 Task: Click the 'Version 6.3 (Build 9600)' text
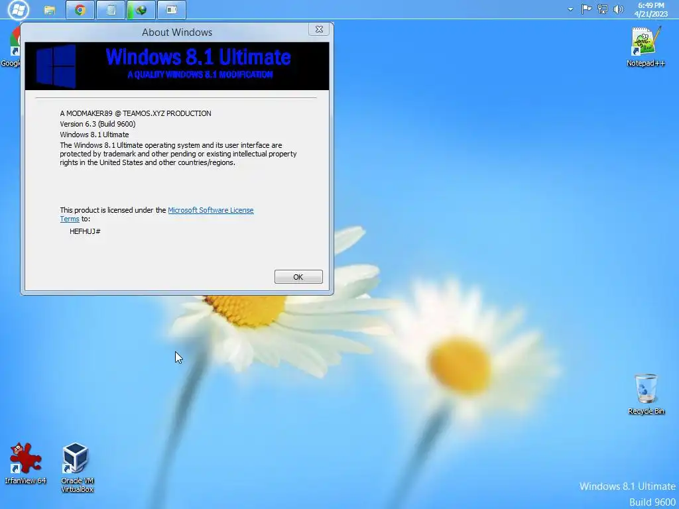tap(97, 124)
